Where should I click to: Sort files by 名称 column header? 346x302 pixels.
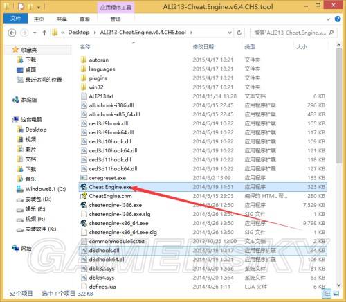tap(85, 47)
